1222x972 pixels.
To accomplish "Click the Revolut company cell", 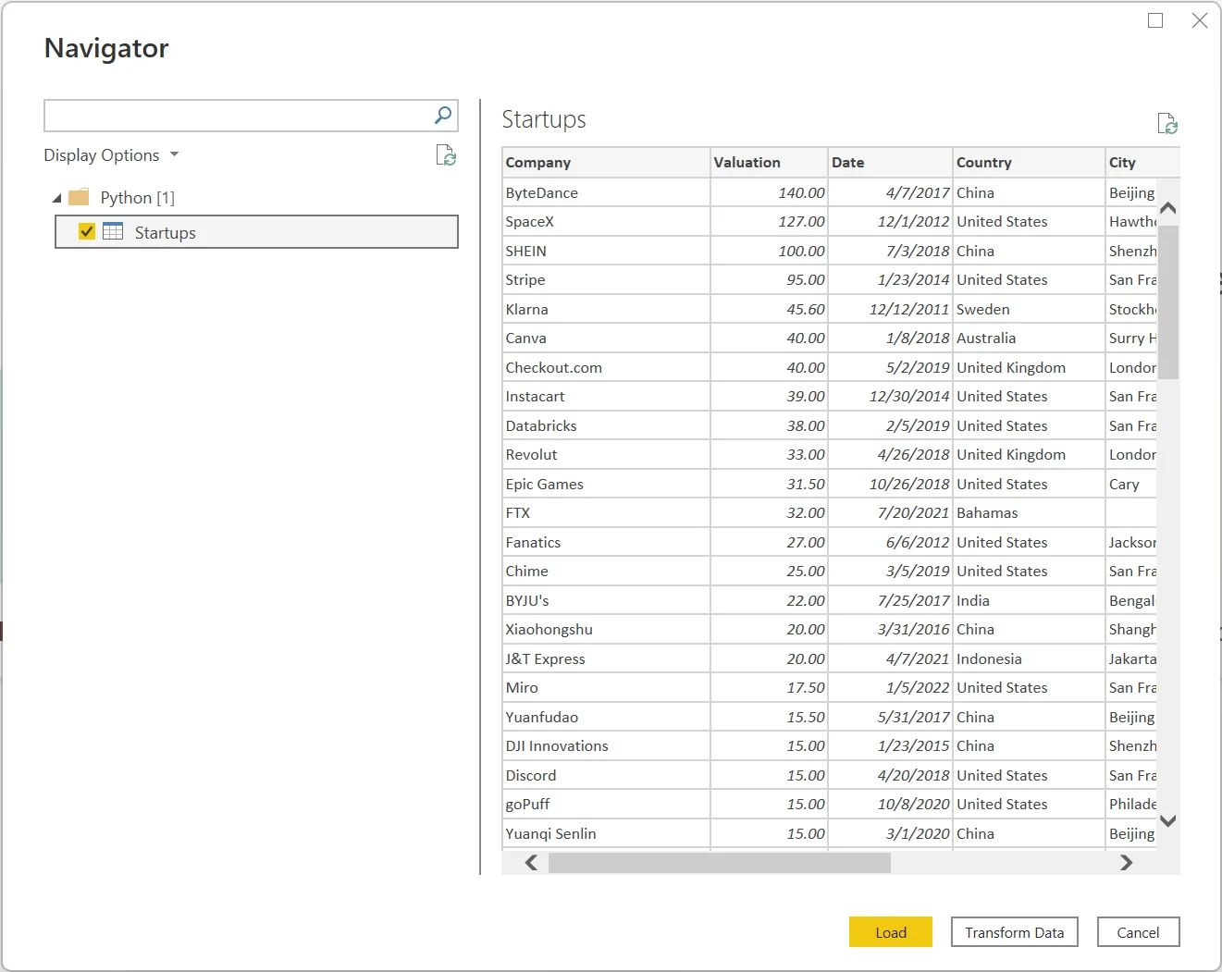I will (x=606, y=455).
